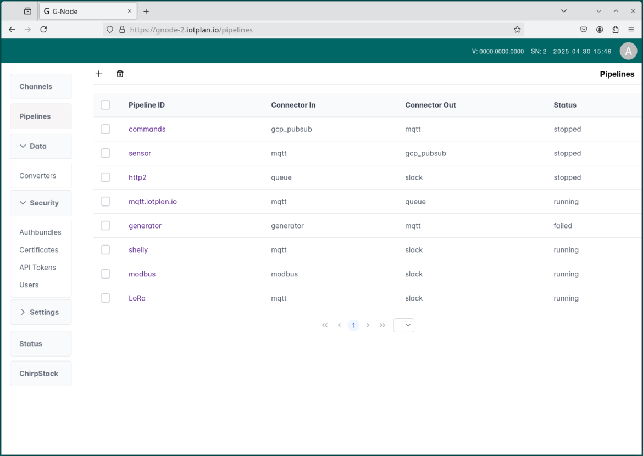
Task: Open the list all tabs chevron
Action: (x=564, y=11)
